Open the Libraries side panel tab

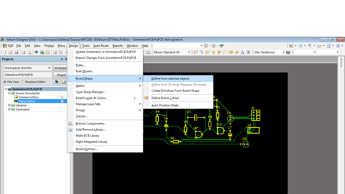pos(341,62)
